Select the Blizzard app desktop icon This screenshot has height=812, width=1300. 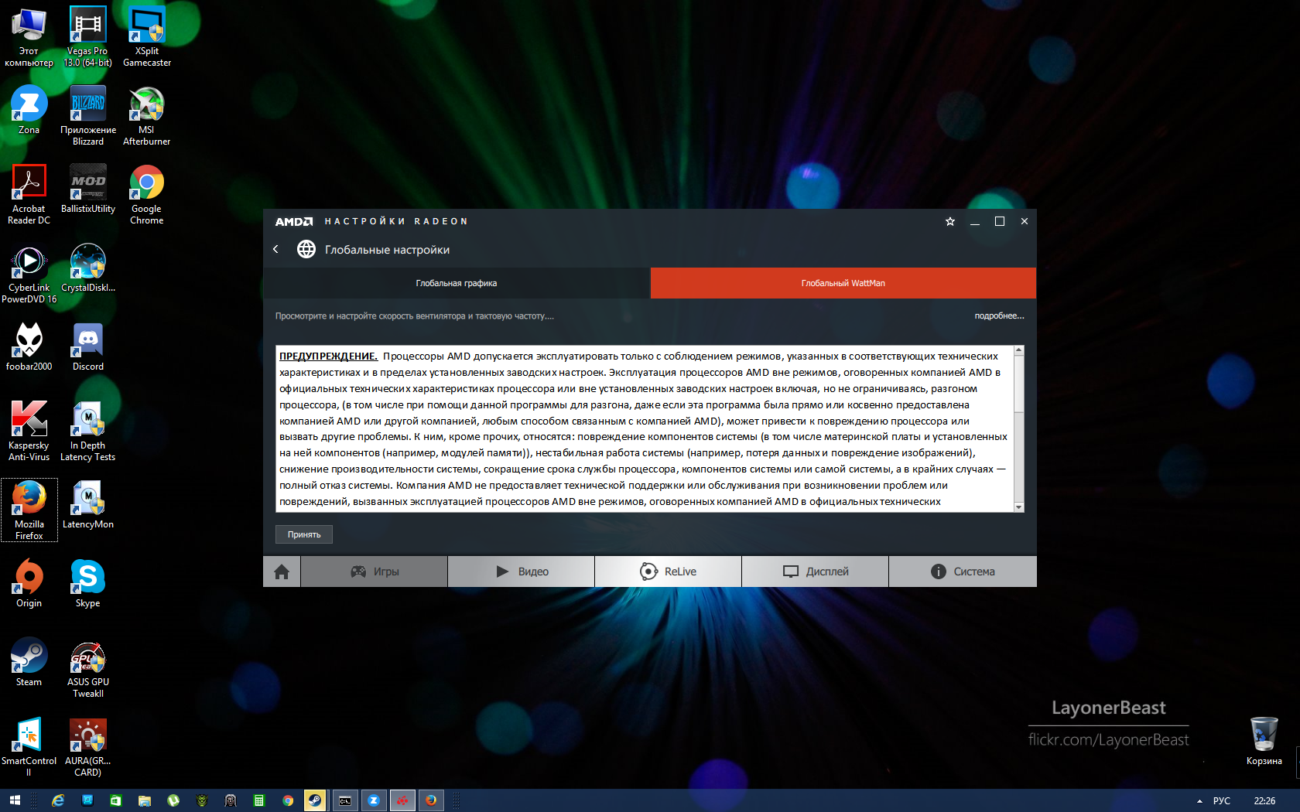pyautogui.click(x=88, y=116)
